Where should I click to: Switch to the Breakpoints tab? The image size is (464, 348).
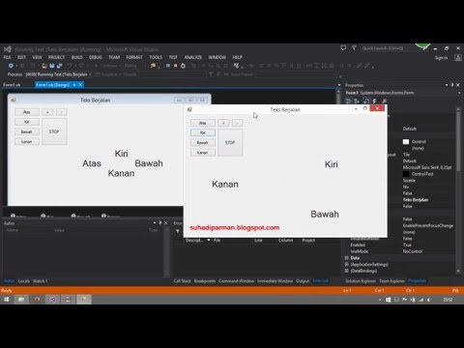click(205, 281)
